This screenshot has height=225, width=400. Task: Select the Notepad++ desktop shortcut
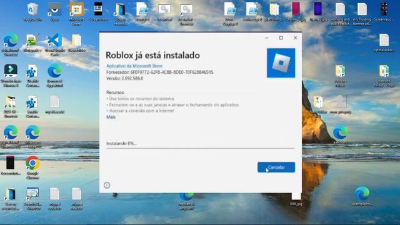32,43
